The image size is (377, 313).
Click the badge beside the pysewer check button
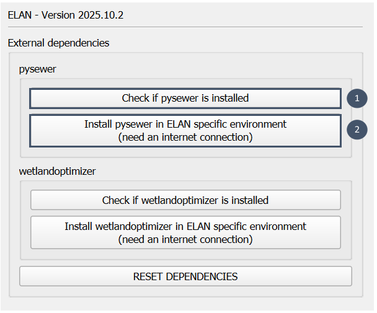[357, 98]
